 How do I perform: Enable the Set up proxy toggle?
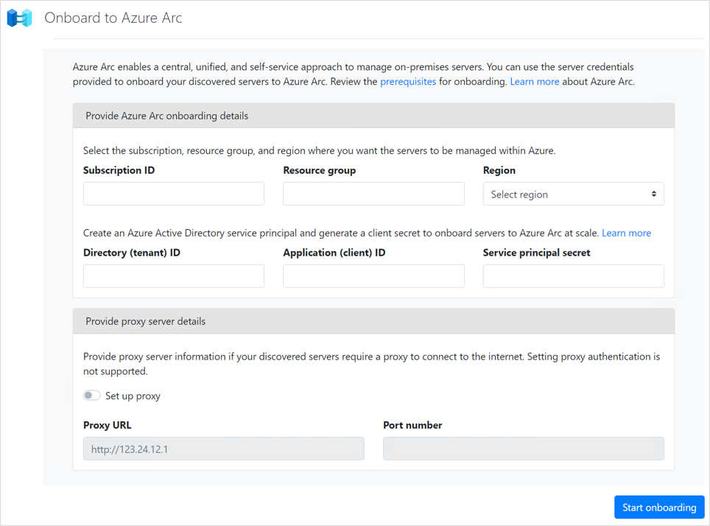pyautogui.click(x=92, y=396)
